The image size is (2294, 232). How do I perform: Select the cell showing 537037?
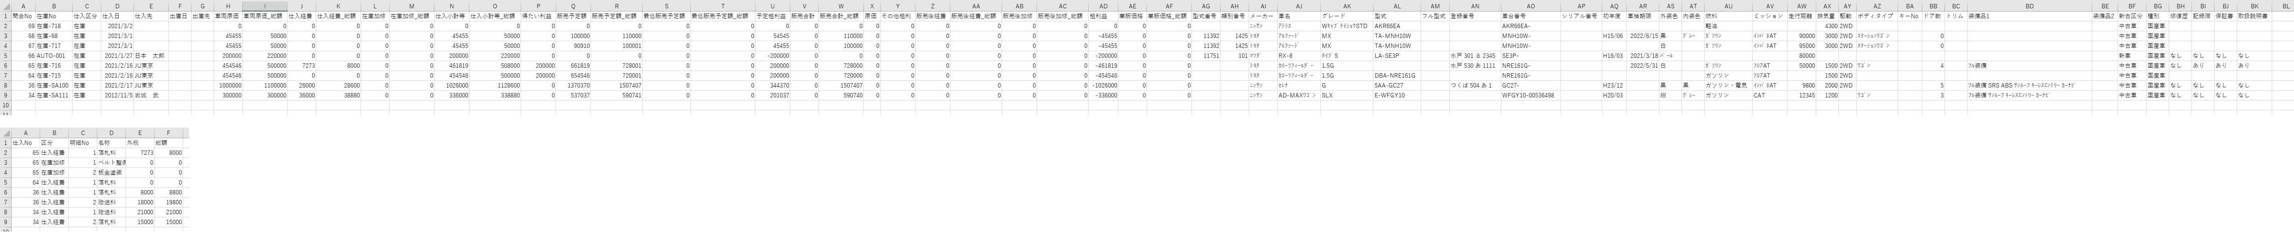tap(573, 95)
